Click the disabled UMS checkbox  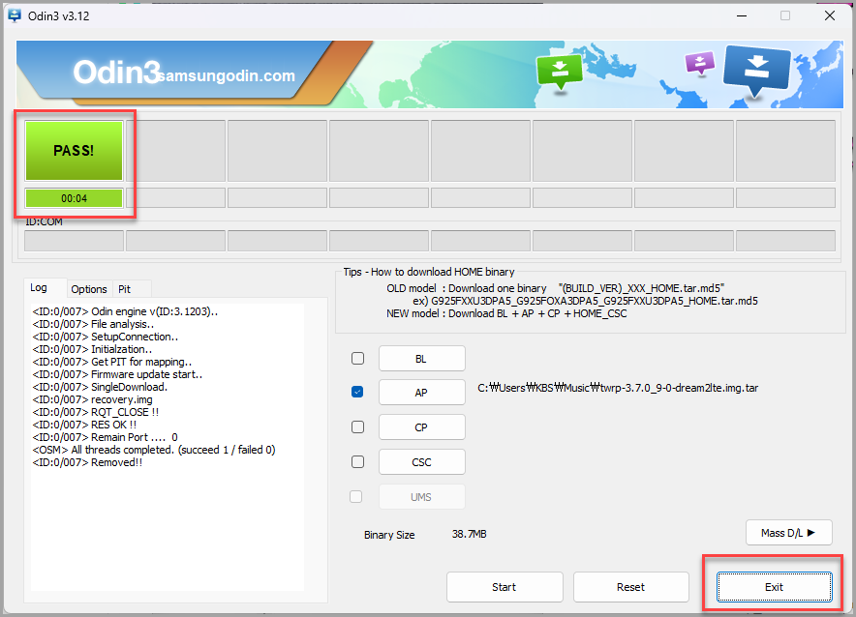coord(356,496)
